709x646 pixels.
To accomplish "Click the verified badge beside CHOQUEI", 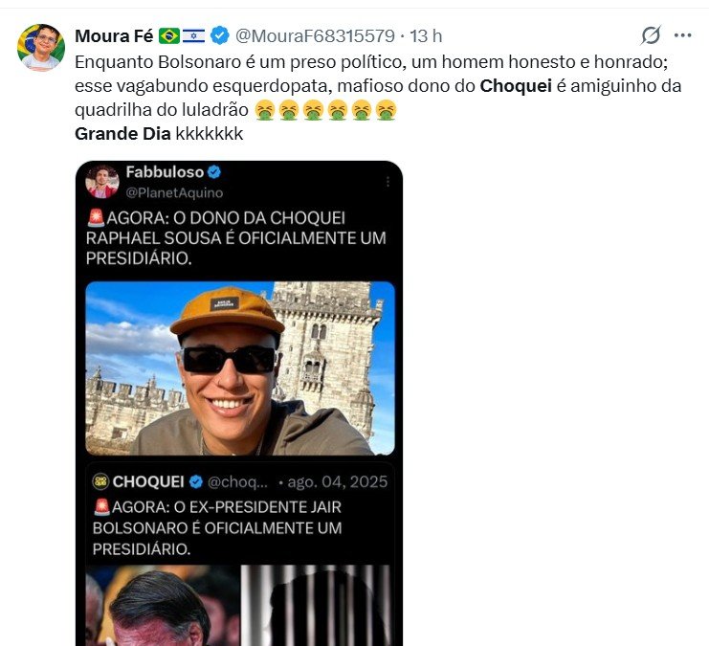I will pos(195,481).
